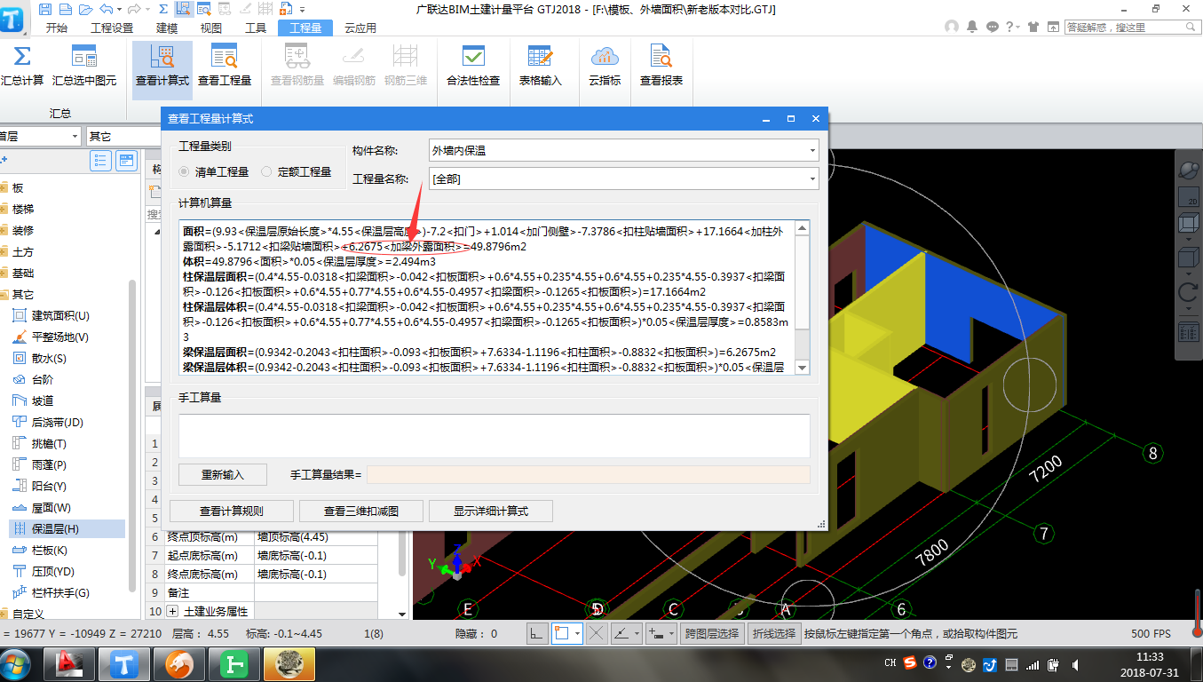The height and width of the screenshot is (682, 1203).
Task: Click the volume icon in the system tray
Action: point(1075,664)
